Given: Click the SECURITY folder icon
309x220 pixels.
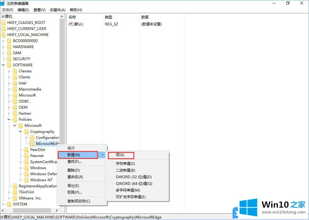Looking at the screenshot, I should [x=9, y=59].
